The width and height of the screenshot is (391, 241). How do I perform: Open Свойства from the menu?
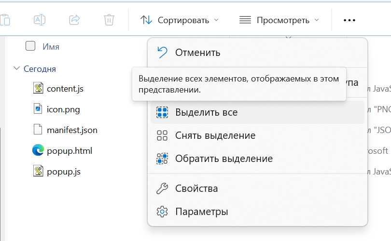click(x=196, y=188)
